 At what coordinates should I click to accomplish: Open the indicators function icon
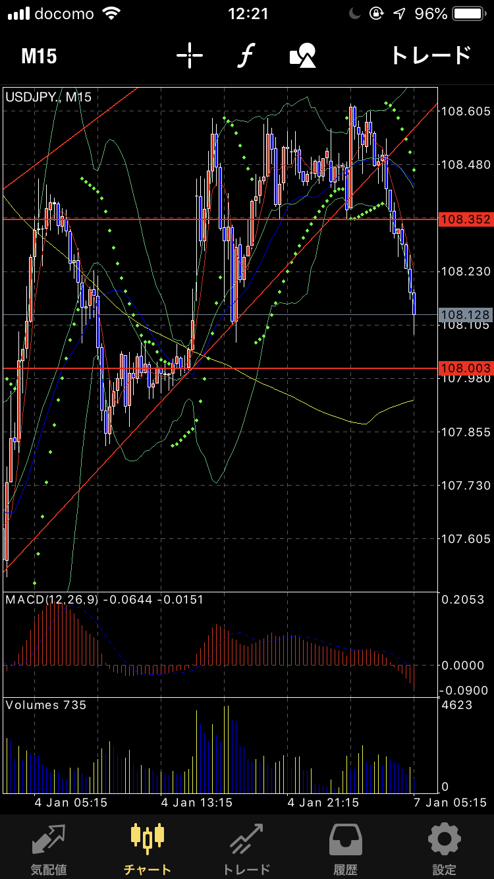[x=246, y=56]
